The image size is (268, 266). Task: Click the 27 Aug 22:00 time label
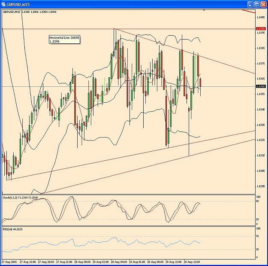[x=64, y=262]
